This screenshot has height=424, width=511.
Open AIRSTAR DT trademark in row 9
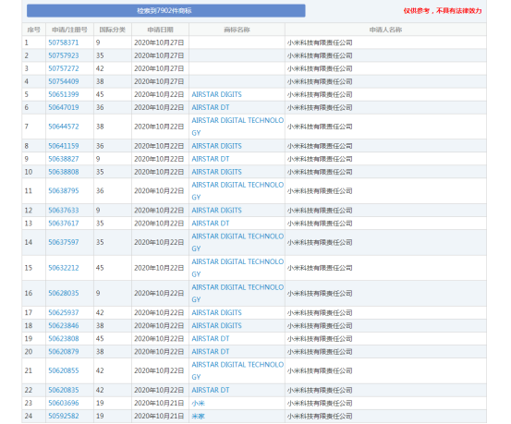[211, 159]
